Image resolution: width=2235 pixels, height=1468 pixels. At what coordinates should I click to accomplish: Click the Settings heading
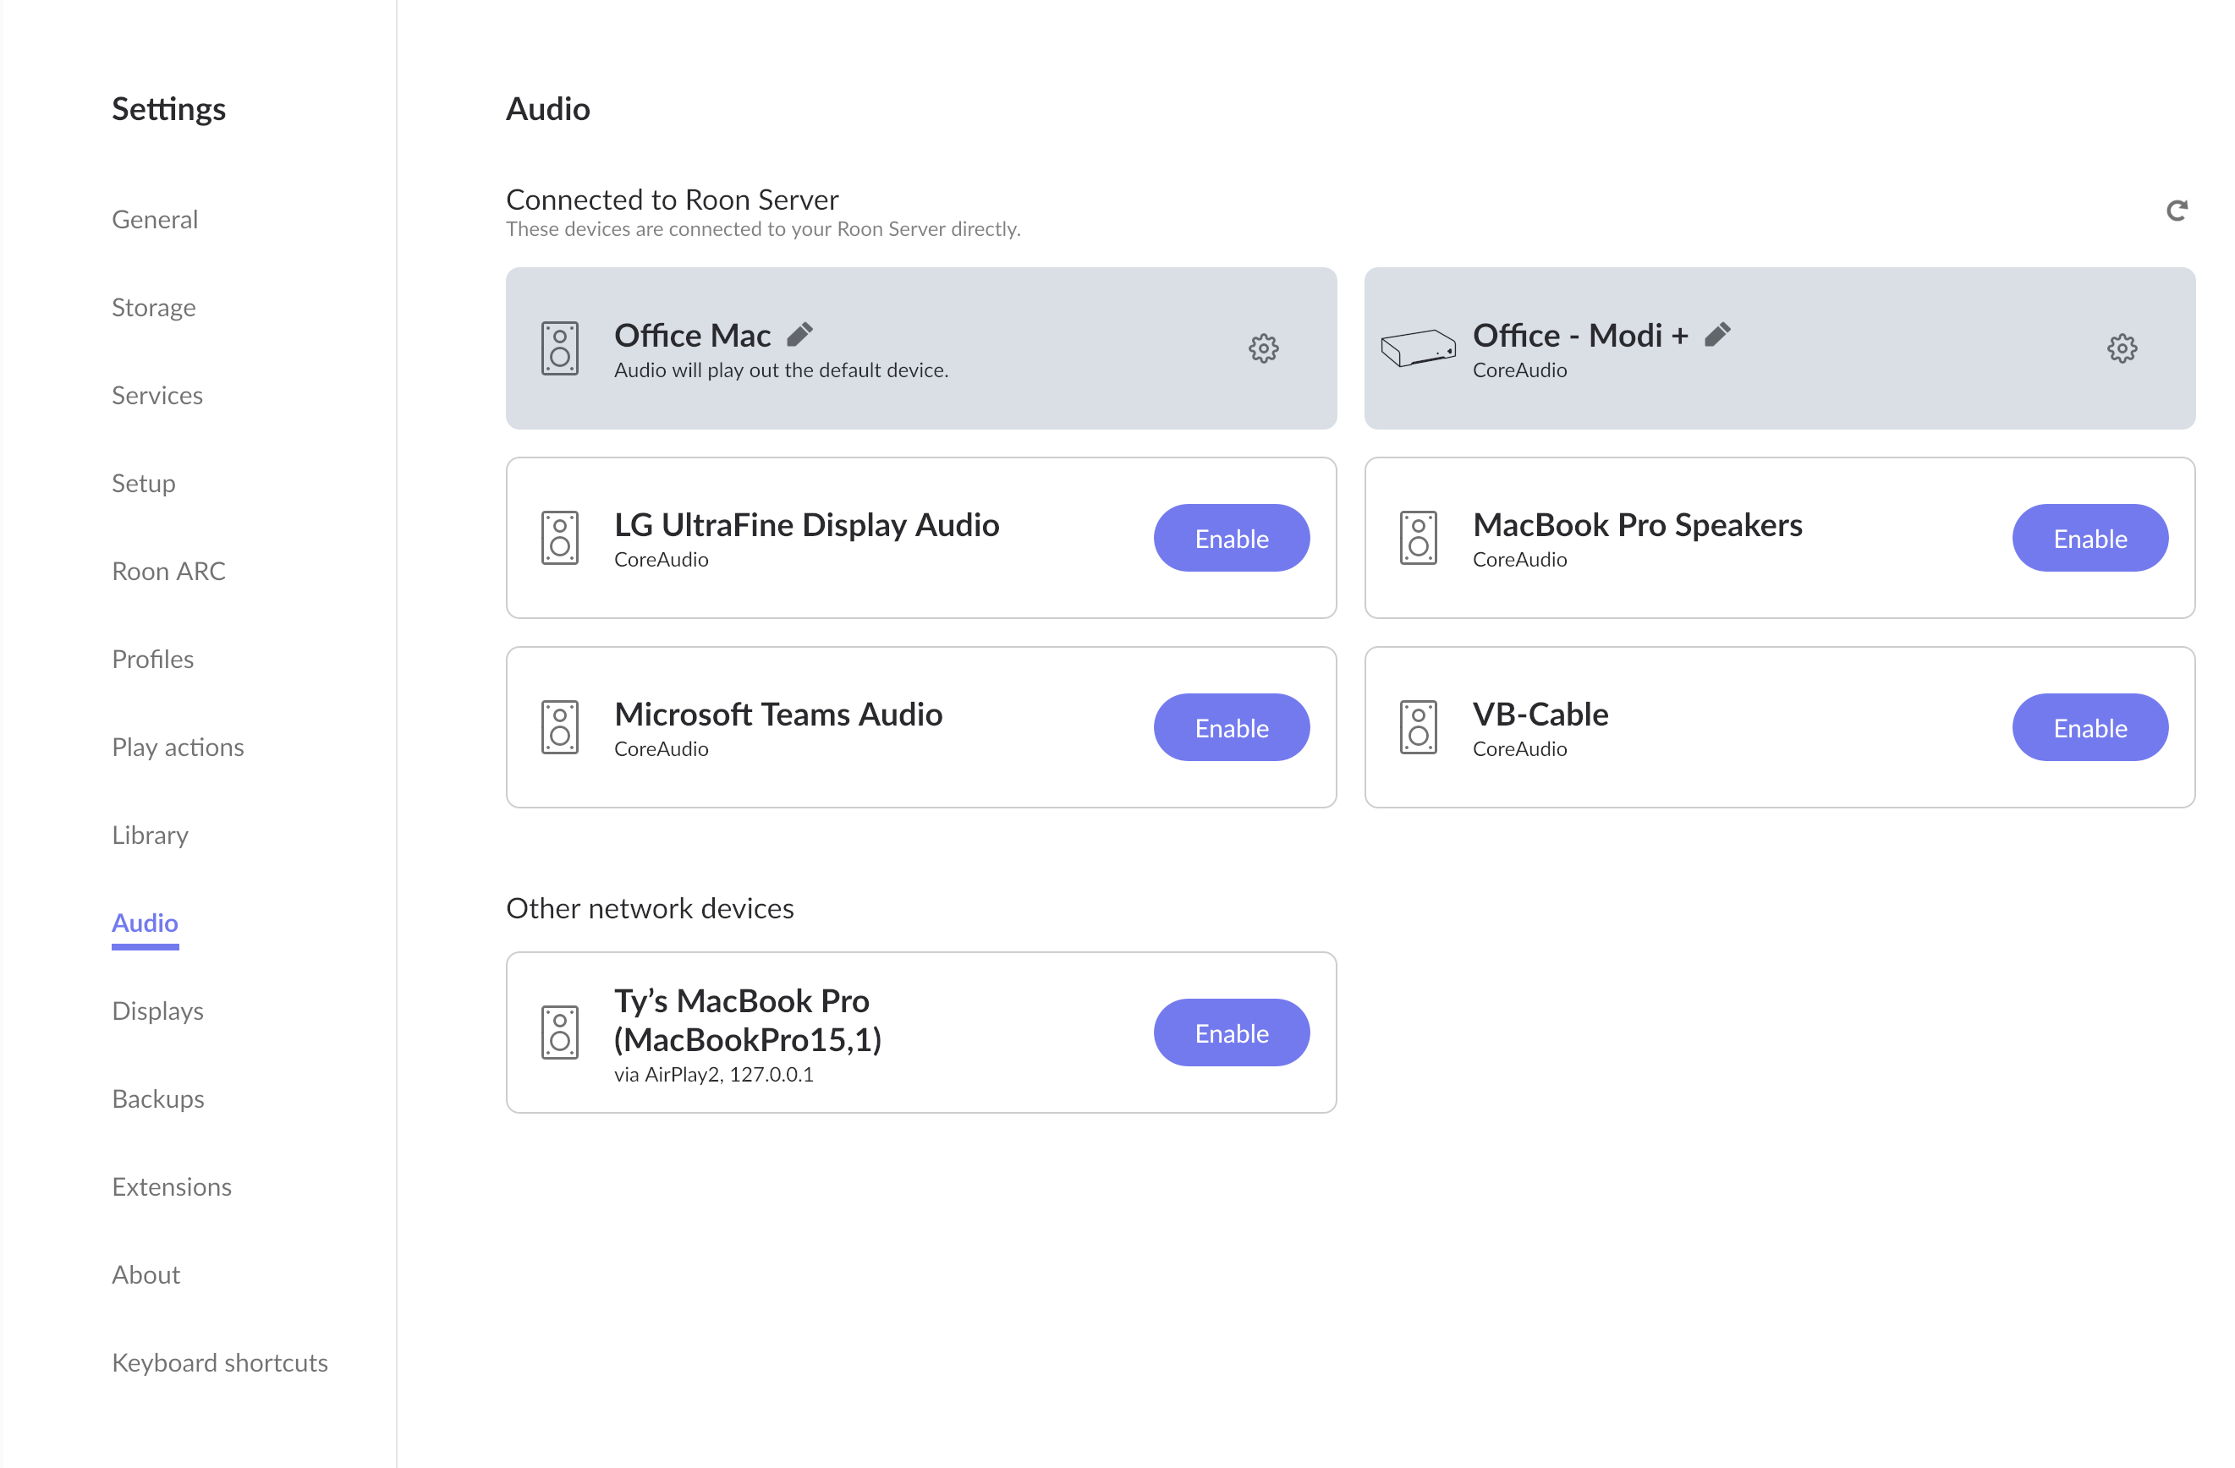point(169,110)
